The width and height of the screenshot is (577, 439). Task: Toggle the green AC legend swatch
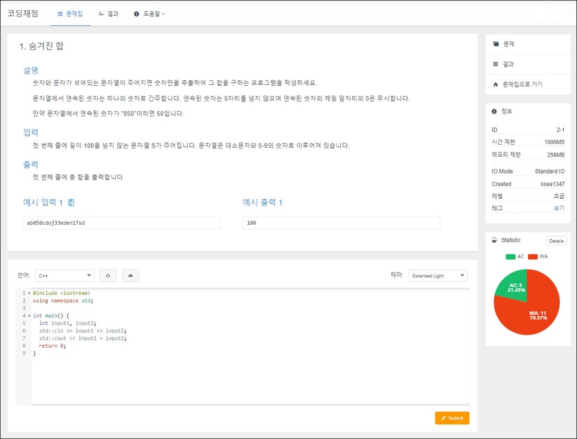510,256
